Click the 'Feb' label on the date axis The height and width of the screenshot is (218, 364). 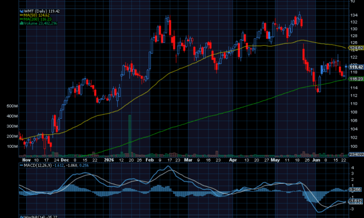(x=150, y=160)
